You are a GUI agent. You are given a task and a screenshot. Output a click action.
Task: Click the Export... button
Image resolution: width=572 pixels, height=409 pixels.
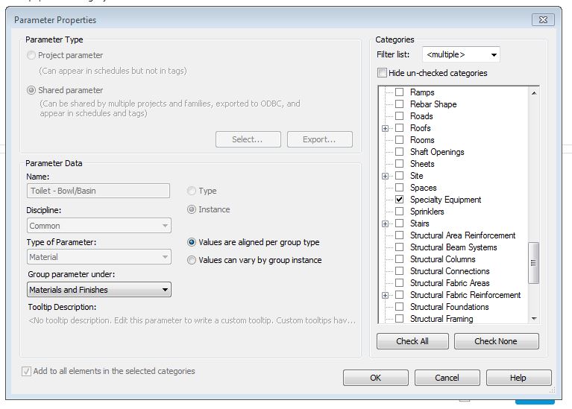[x=320, y=139]
